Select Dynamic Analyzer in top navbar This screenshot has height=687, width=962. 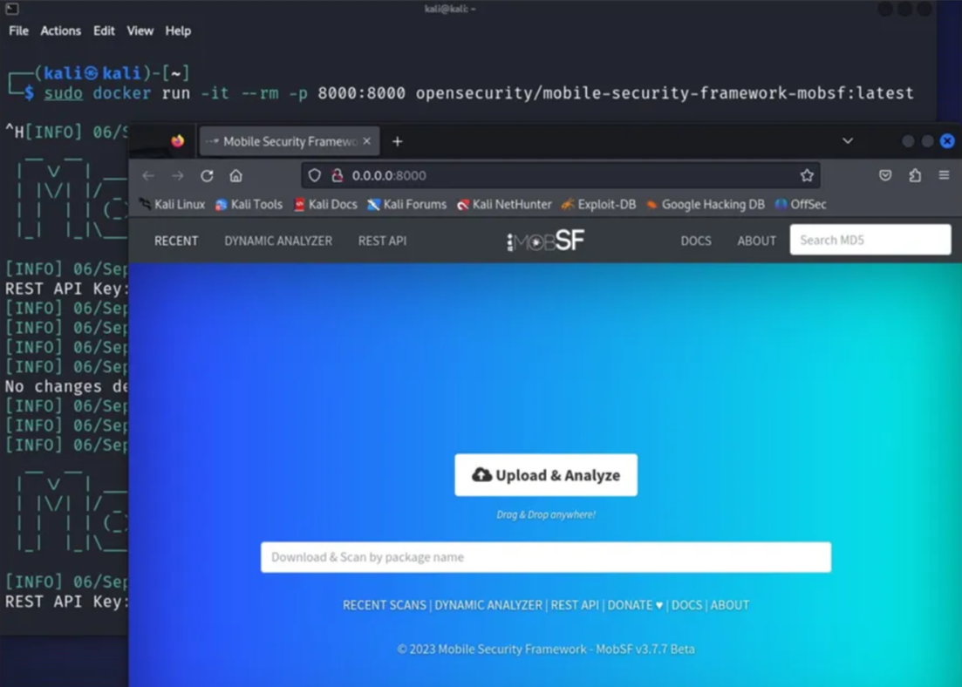pyautogui.click(x=278, y=241)
